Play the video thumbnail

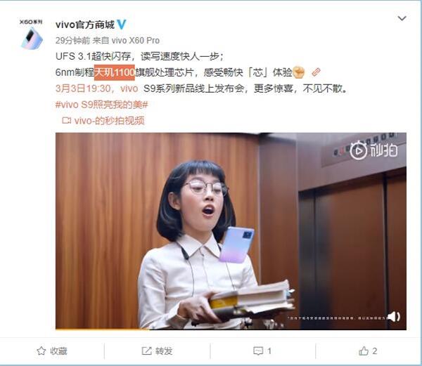tap(231, 230)
